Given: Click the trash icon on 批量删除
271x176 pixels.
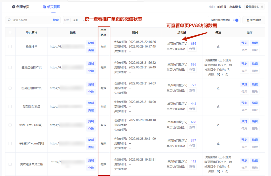Looking at the screenshot, I should pos(248,20).
